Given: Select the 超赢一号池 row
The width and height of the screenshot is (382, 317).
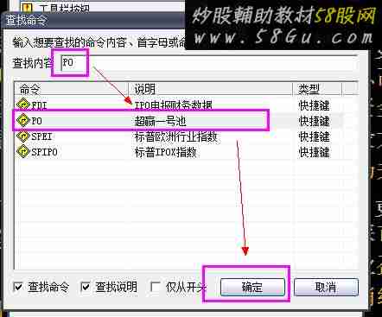Looking at the screenshot, I should 179,121.
